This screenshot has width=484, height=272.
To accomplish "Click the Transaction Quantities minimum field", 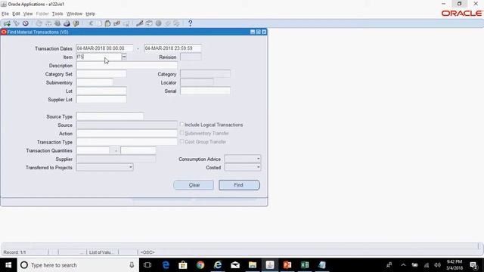I will point(93,150).
